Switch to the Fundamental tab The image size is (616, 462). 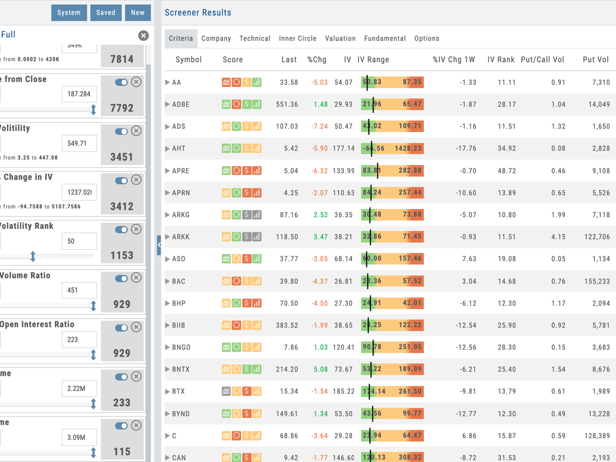tap(385, 38)
